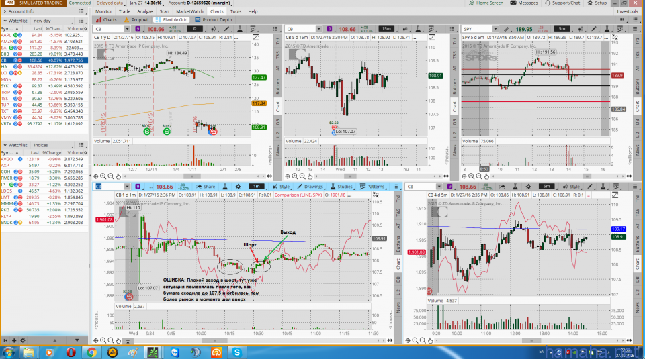Click the purple link number 9 on the 15m chart
The width and height of the screenshot is (645, 359).
coord(329,29)
